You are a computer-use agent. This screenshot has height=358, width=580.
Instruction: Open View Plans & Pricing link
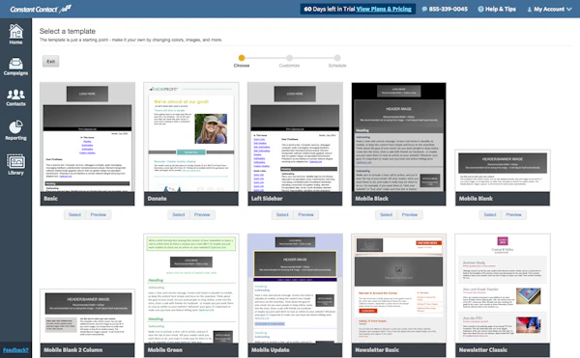pyautogui.click(x=384, y=9)
